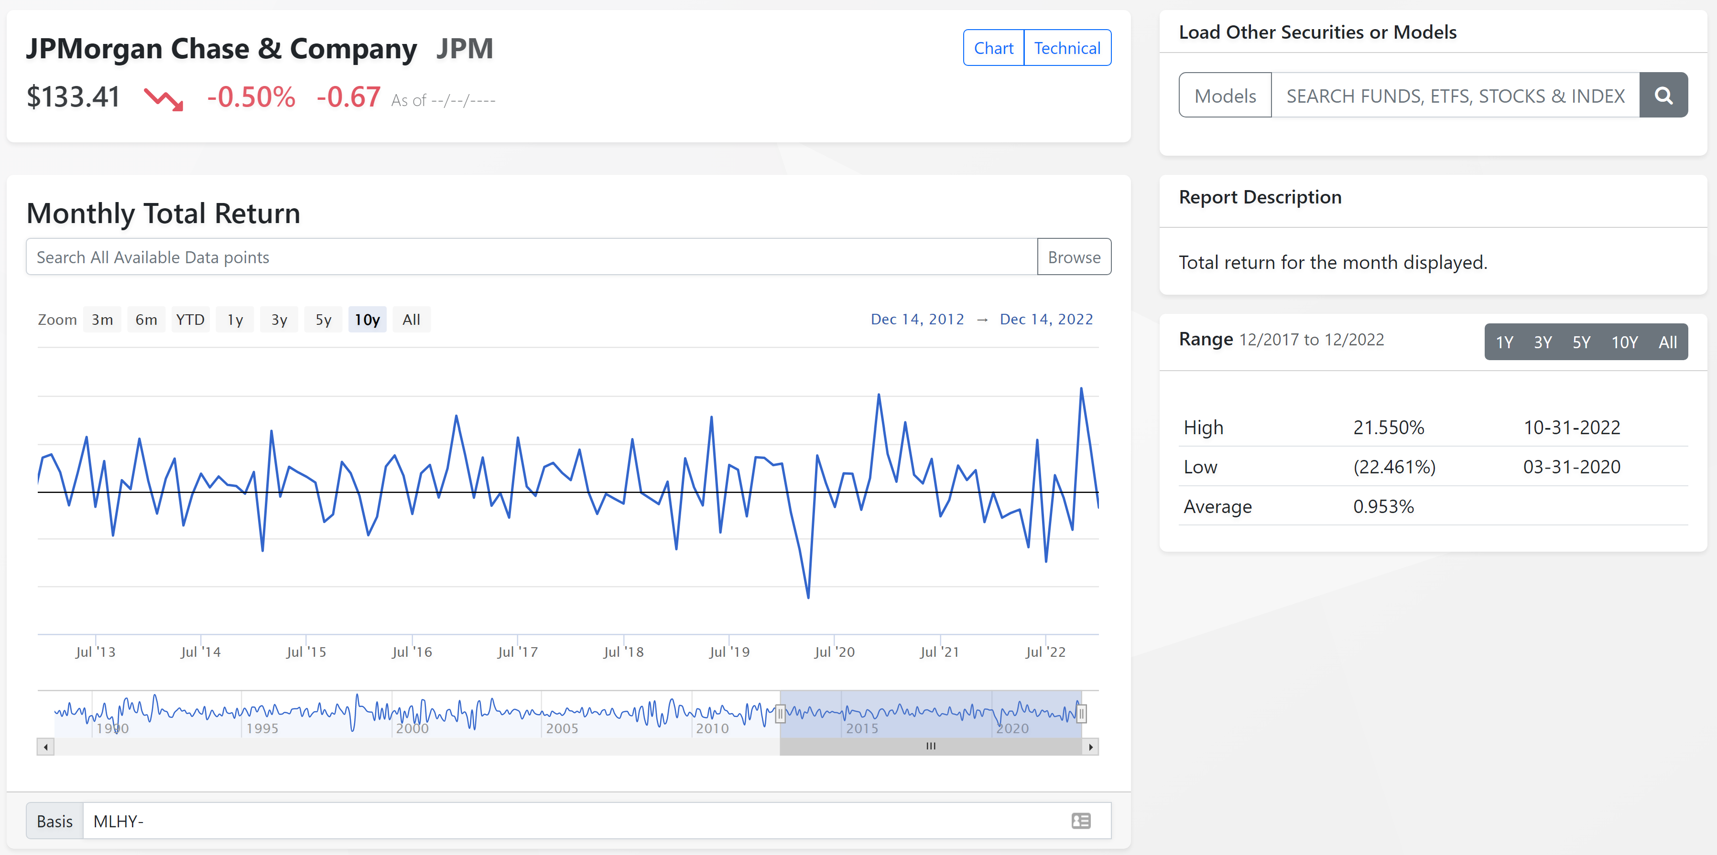Set chart zoom to 3m
The width and height of the screenshot is (1717, 855).
[102, 320]
